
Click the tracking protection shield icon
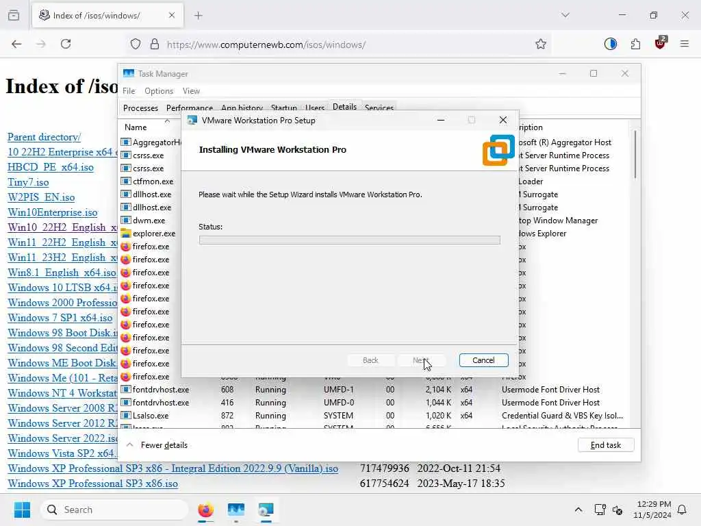(x=136, y=44)
